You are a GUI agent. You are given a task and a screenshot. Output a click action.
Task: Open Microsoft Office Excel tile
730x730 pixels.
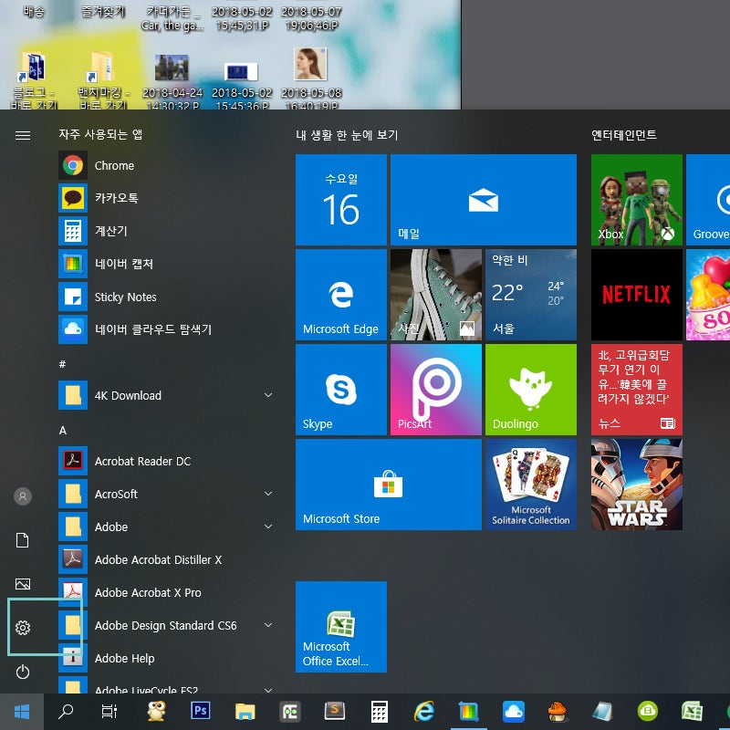[x=340, y=627]
